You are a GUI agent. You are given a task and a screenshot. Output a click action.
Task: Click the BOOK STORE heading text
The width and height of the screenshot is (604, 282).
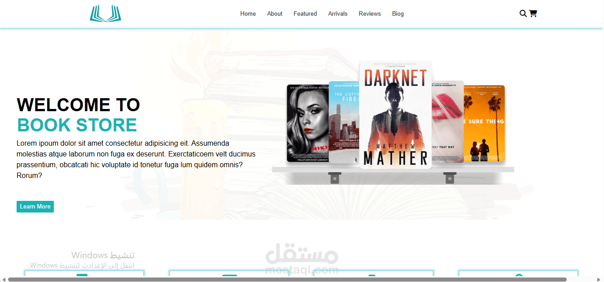(x=77, y=125)
